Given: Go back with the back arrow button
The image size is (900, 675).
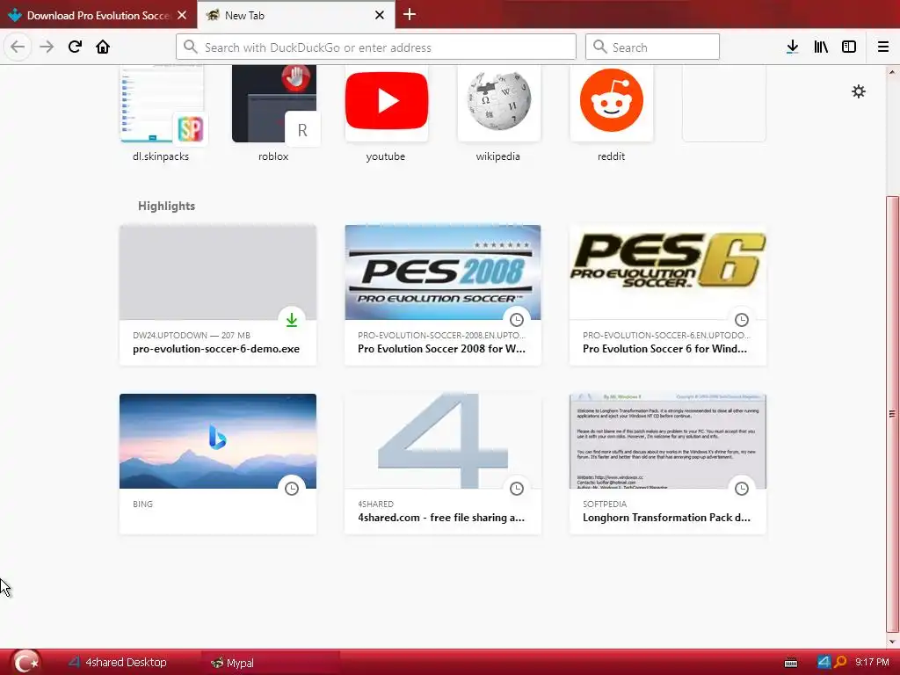Looking at the screenshot, I should pyautogui.click(x=18, y=47).
